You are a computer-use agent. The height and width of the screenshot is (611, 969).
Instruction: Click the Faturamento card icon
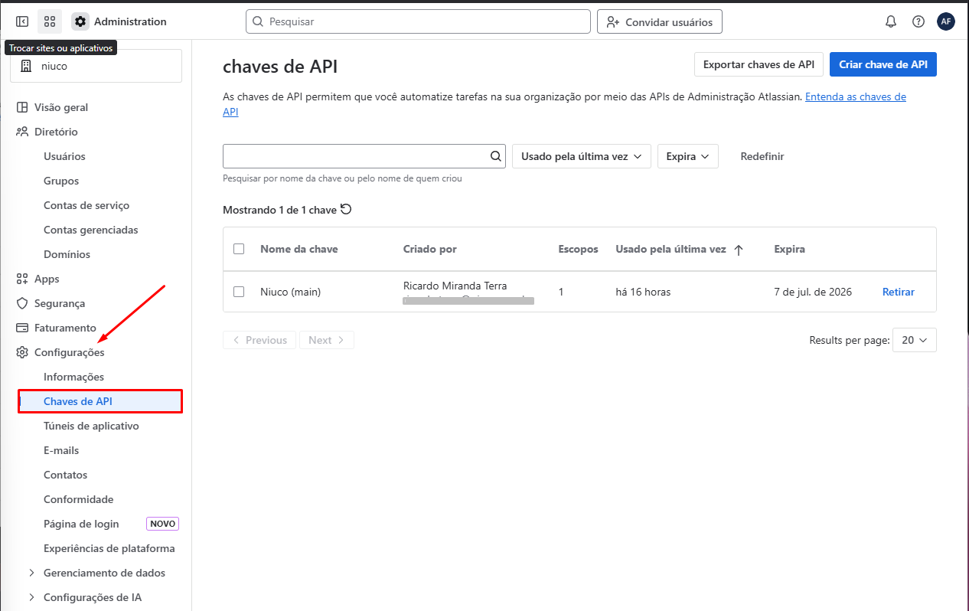pyautogui.click(x=22, y=328)
